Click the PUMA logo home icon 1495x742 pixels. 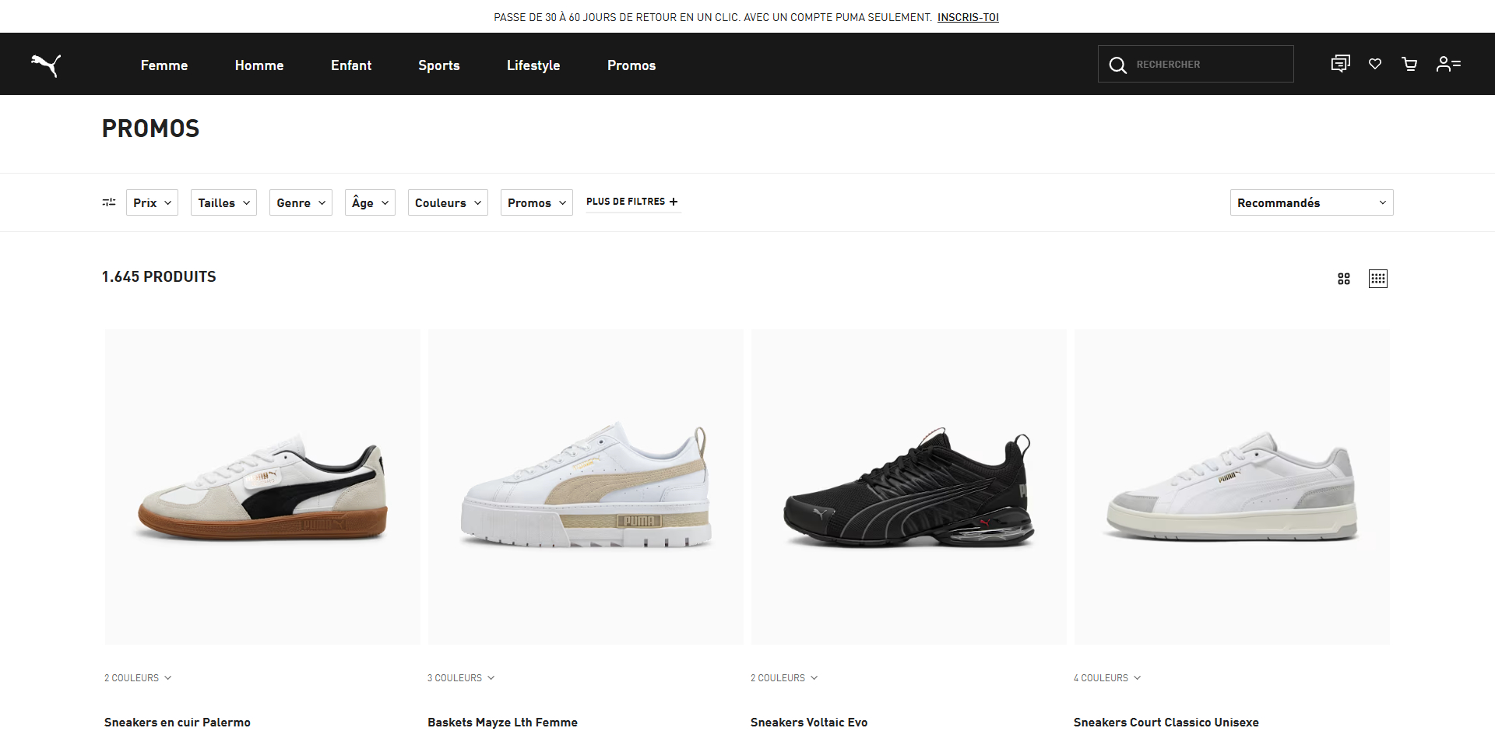pyautogui.click(x=46, y=65)
